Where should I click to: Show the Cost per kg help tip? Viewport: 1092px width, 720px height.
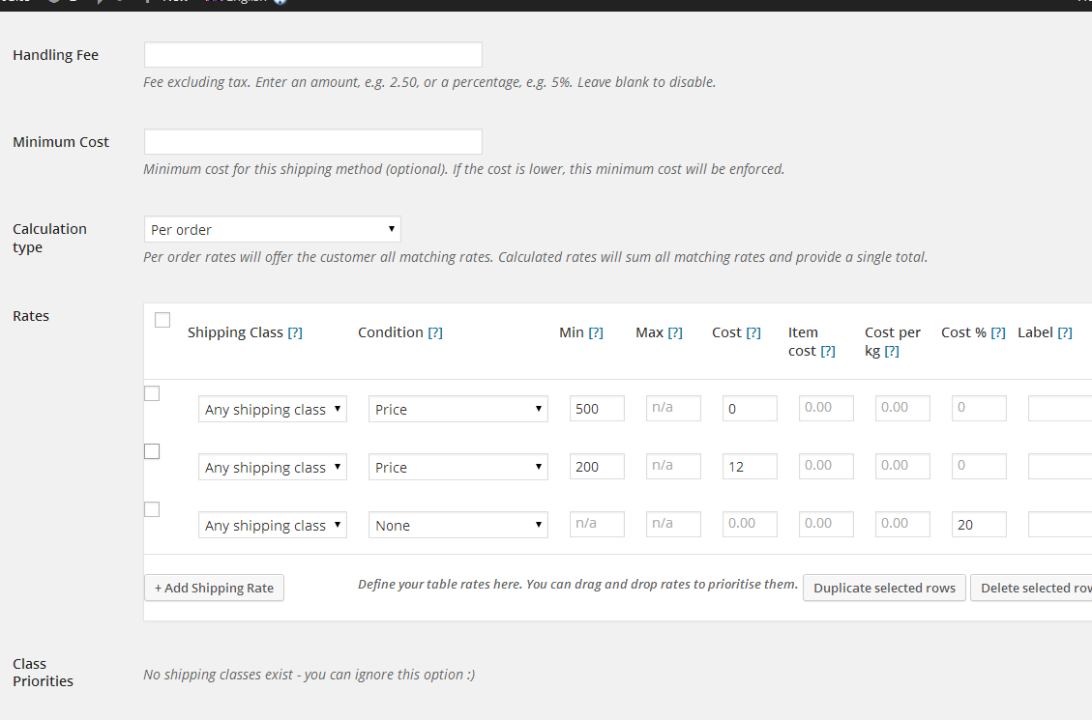coord(892,351)
